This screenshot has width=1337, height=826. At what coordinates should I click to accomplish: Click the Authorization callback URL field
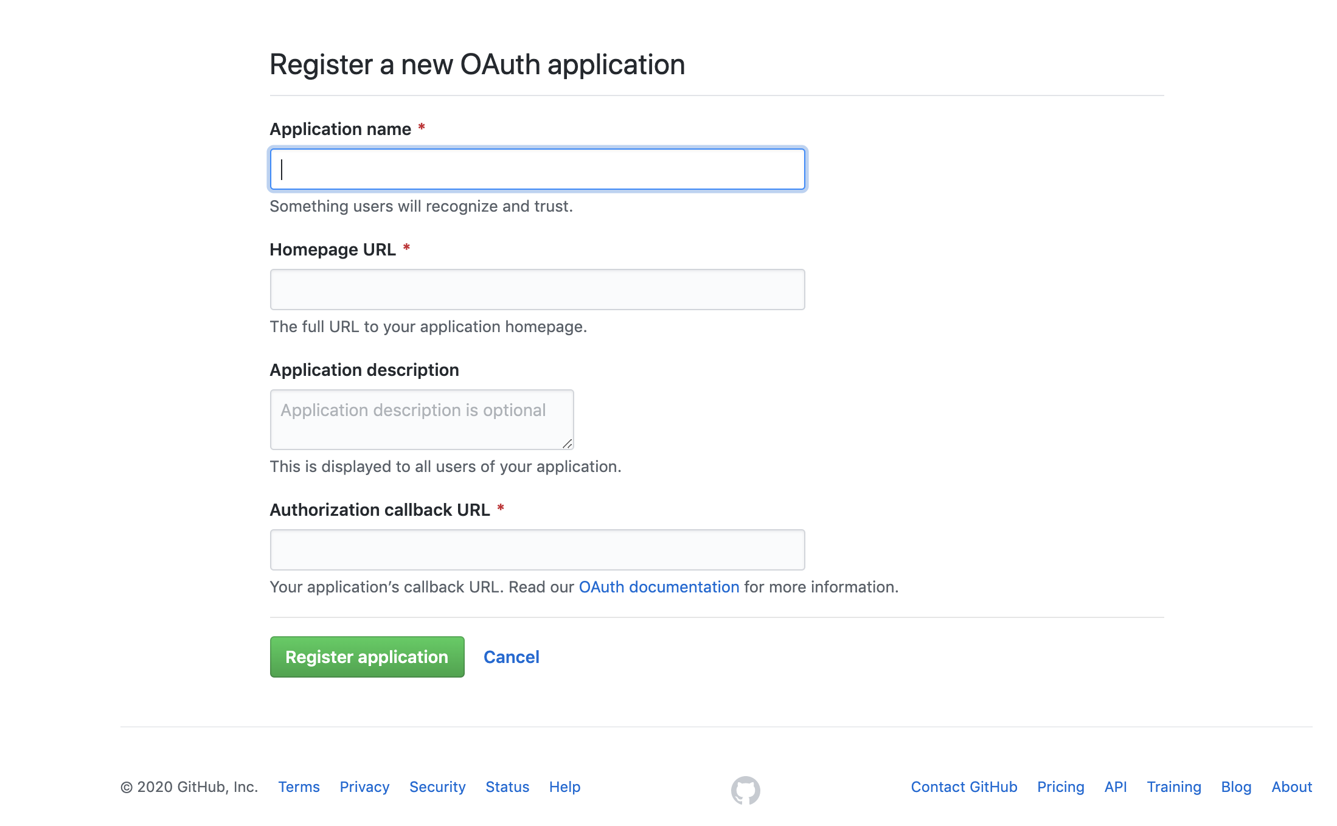[538, 549]
